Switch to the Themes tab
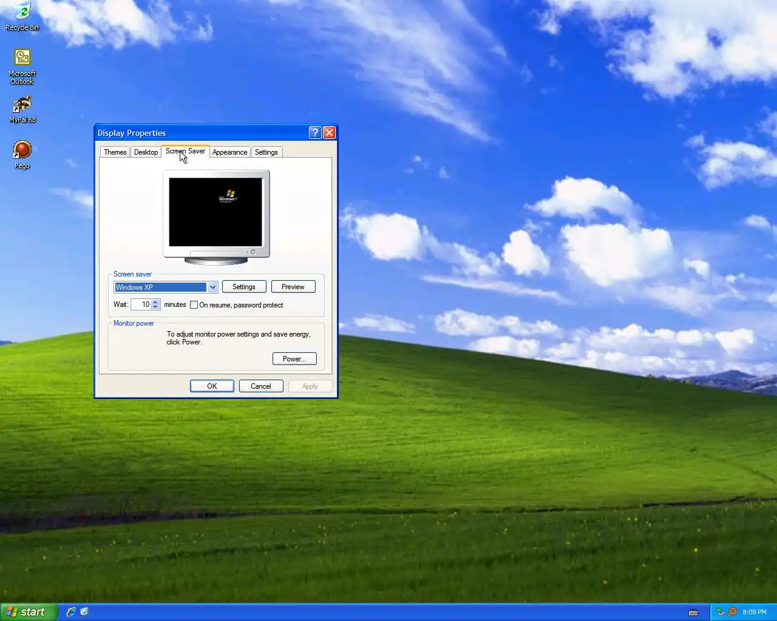Screen dimensions: 777x621 [115, 152]
